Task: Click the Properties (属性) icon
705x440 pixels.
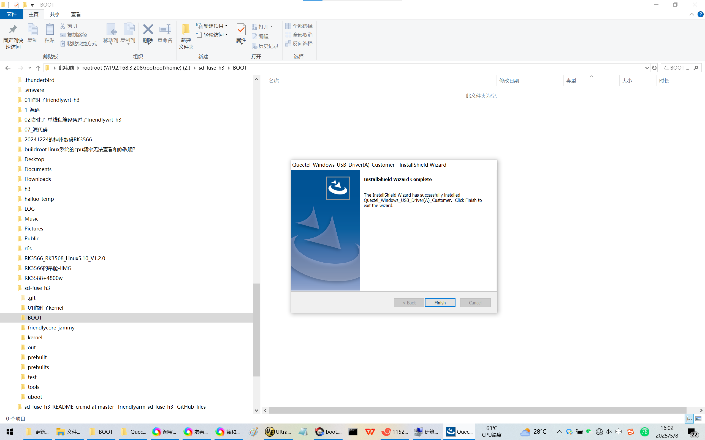Action: (x=241, y=30)
